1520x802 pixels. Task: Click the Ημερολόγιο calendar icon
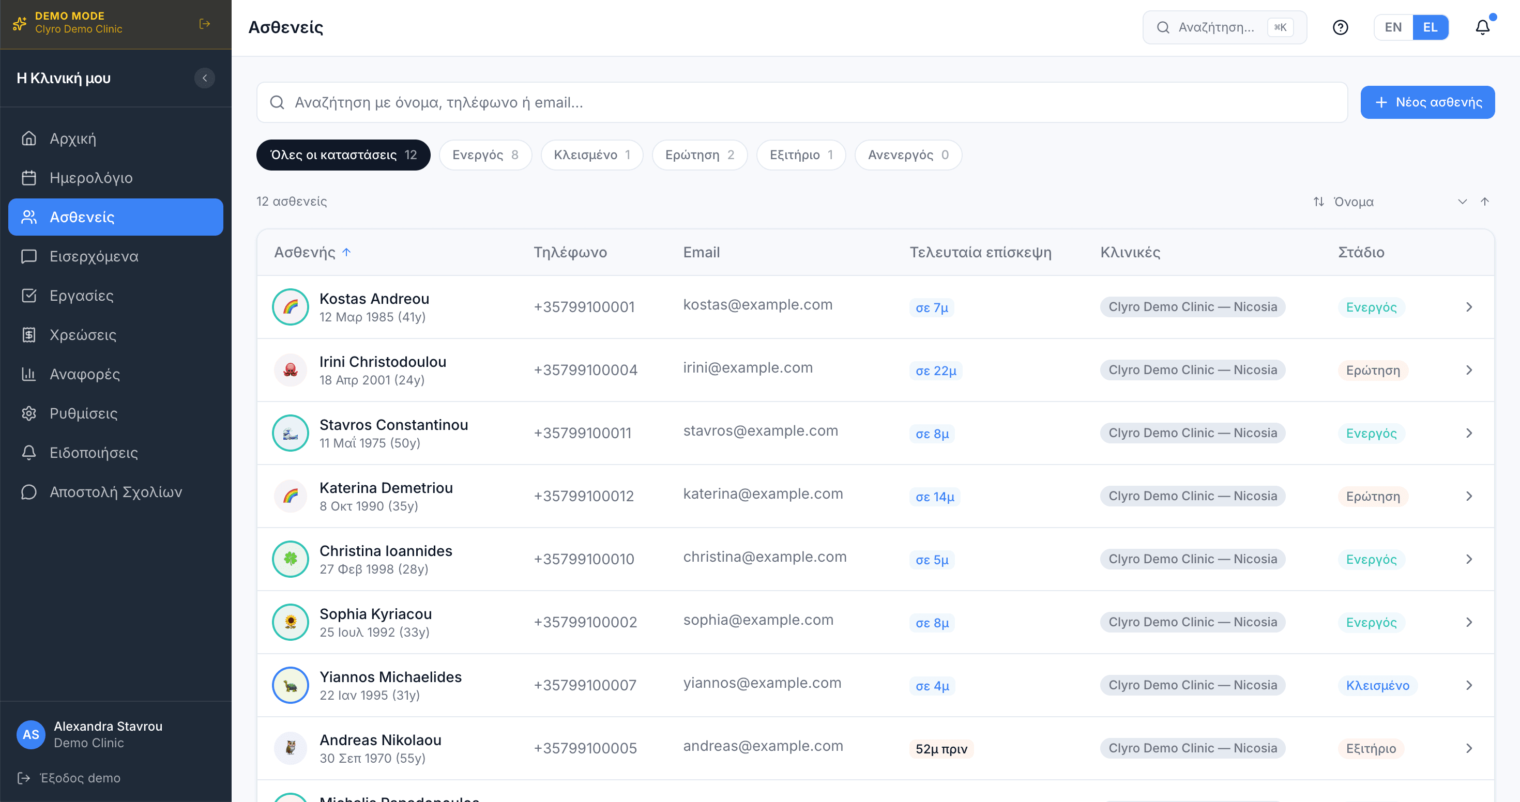pos(29,177)
